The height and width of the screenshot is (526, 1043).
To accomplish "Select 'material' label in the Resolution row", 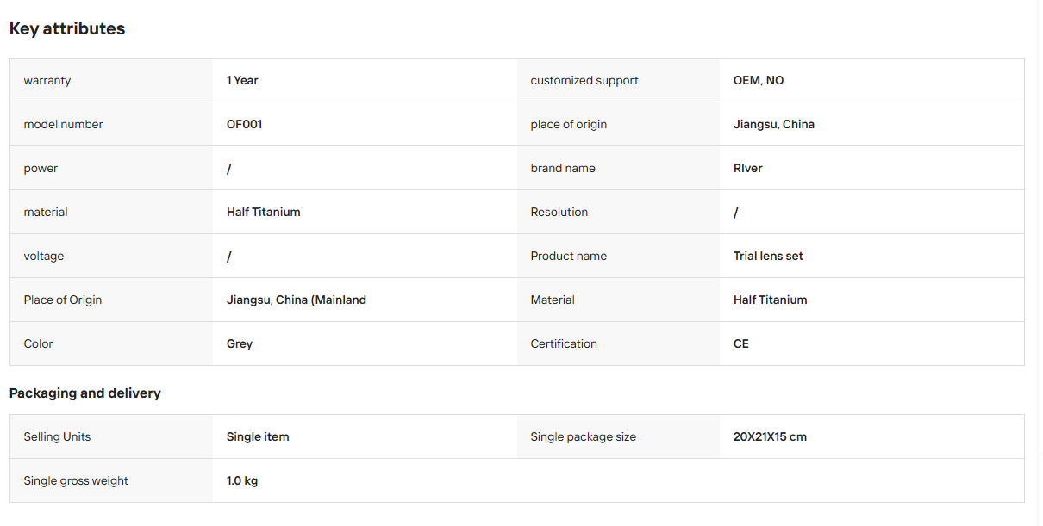I will coord(46,212).
